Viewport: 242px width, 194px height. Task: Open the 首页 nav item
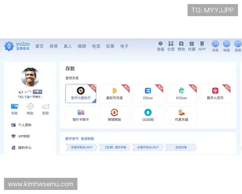coord(40,46)
